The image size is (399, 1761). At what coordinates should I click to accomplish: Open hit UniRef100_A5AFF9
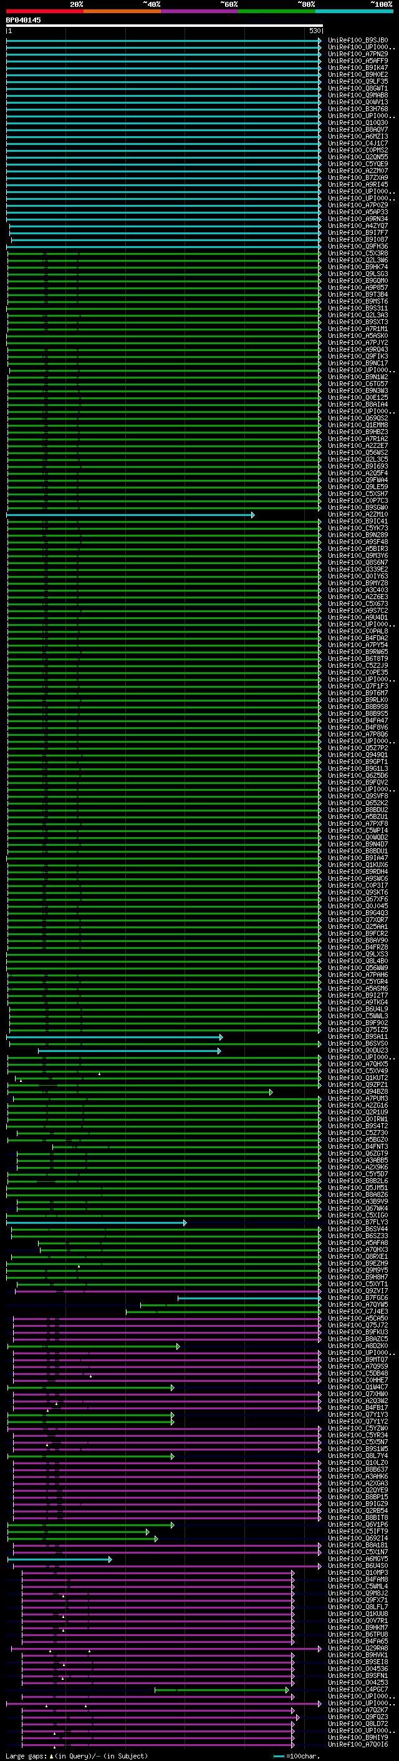click(358, 61)
